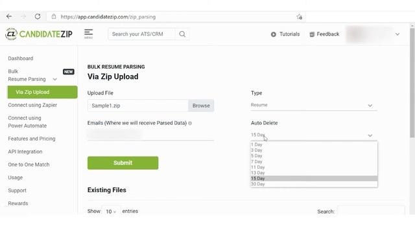The image size is (415, 233).
Task: Open the Support page
Action: coord(18,190)
